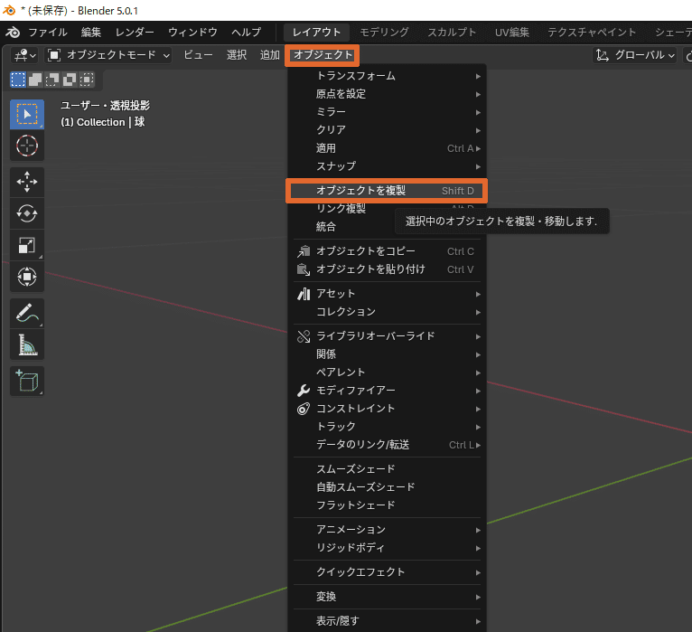Open the 編集 menu
The height and width of the screenshot is (632, 692).
[91, 33]
